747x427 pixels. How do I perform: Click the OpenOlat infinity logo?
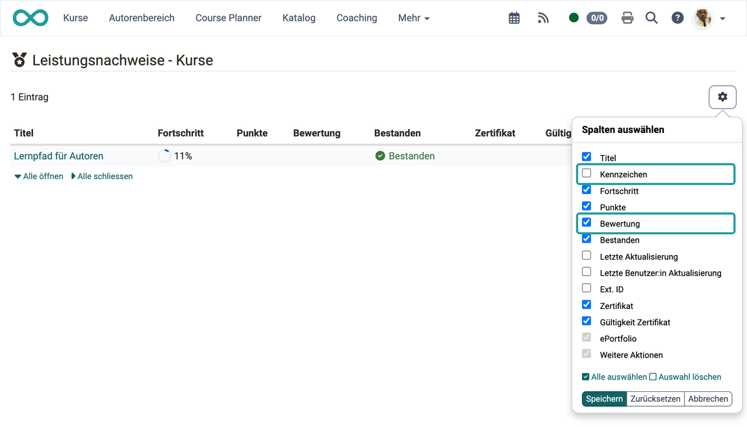[x=31, y=18]
